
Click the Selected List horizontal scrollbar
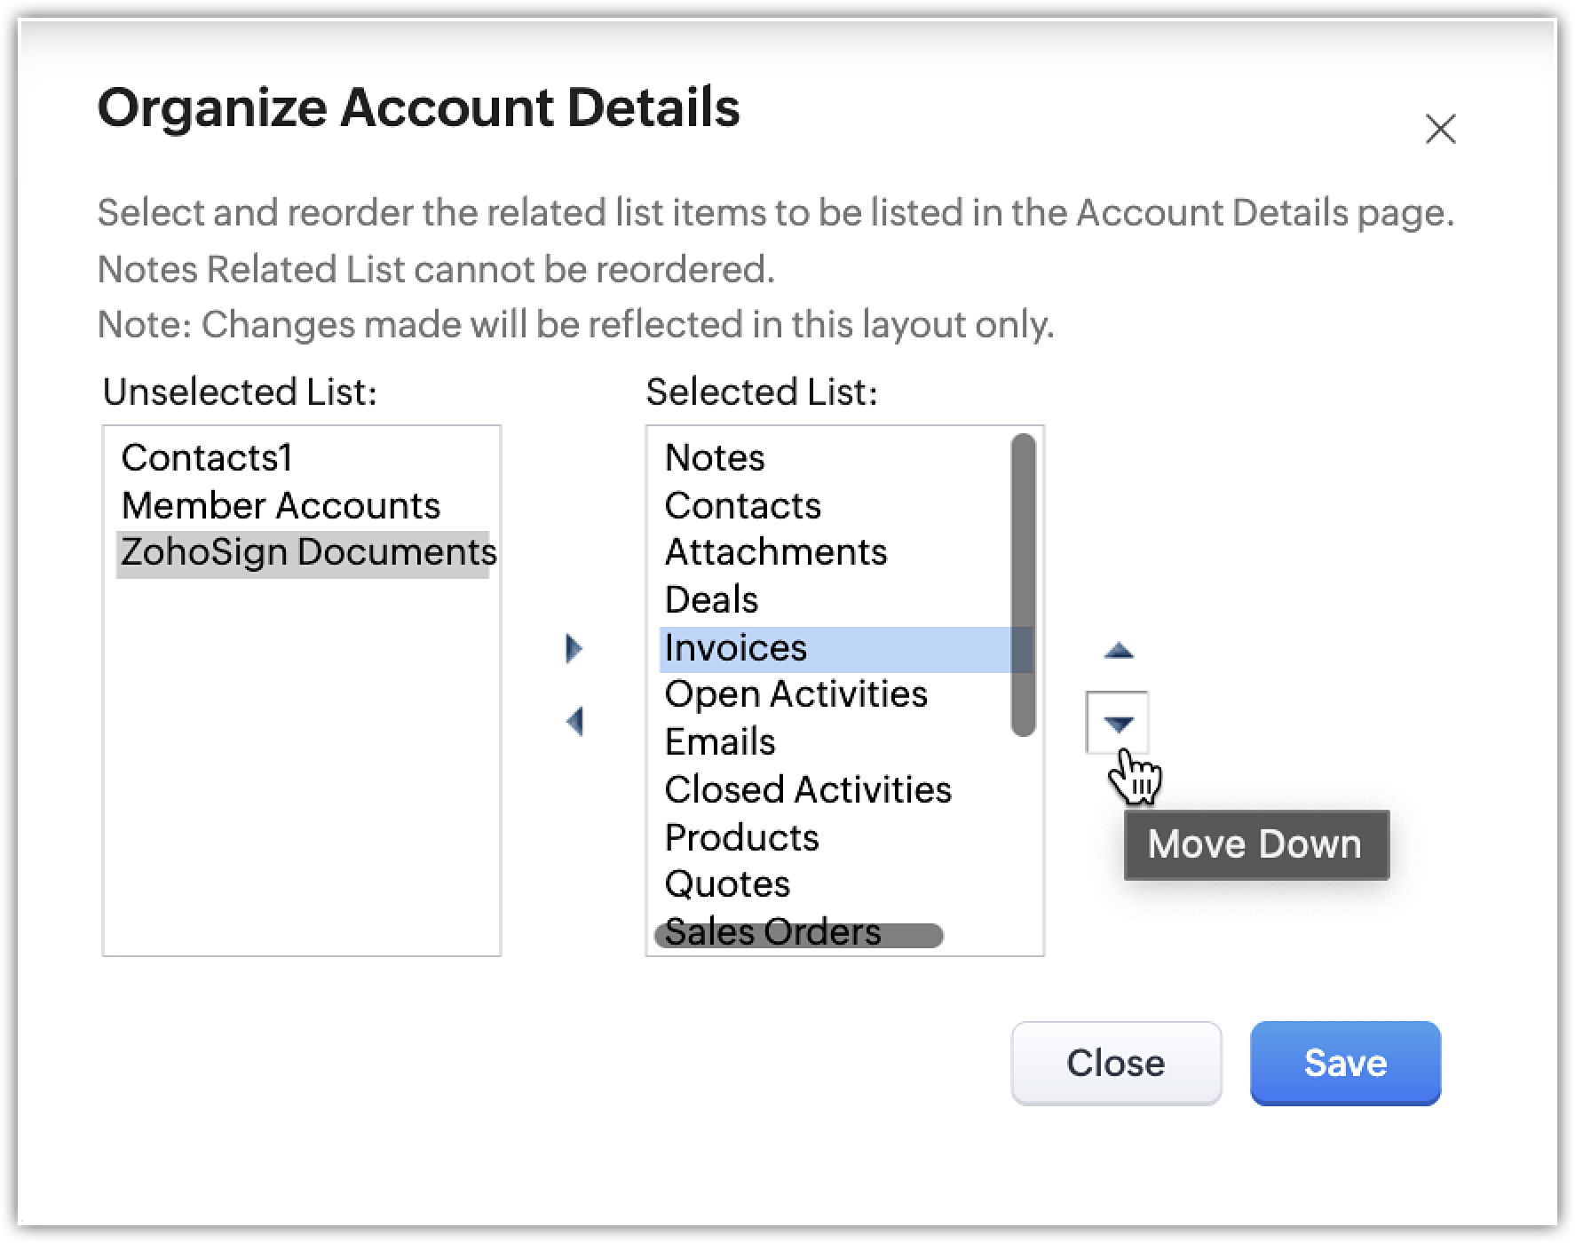coord(797,936)
